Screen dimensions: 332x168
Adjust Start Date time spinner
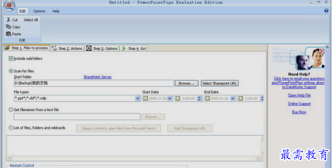(199, 98)
